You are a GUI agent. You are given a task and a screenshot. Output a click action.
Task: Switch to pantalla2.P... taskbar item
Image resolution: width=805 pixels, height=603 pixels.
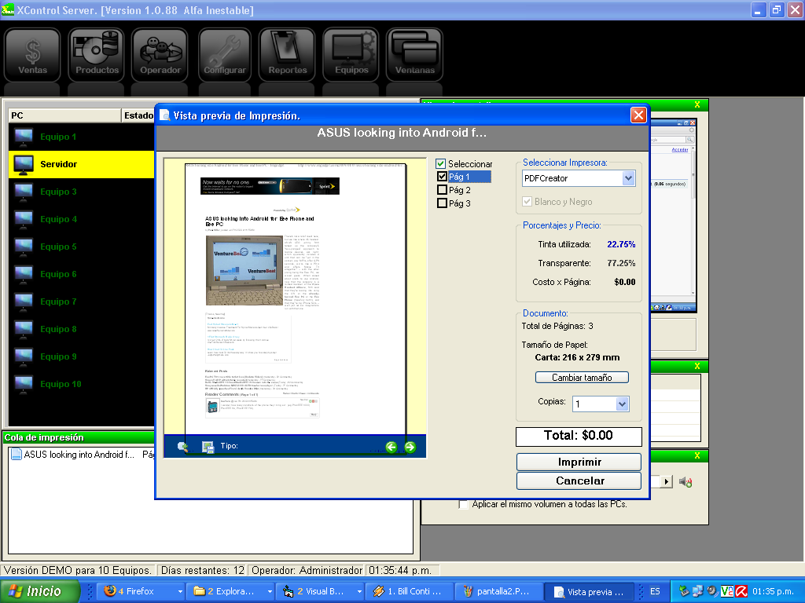tap(499, 592)
